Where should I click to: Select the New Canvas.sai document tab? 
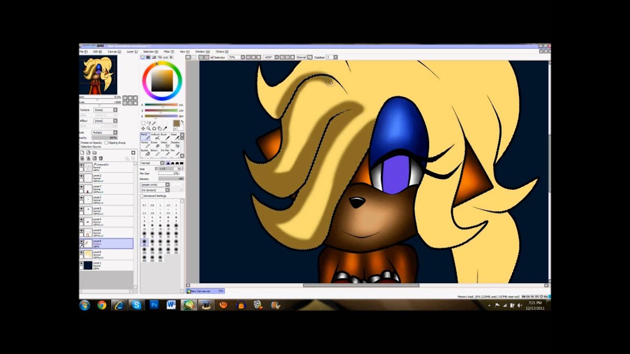click(205, 291)
